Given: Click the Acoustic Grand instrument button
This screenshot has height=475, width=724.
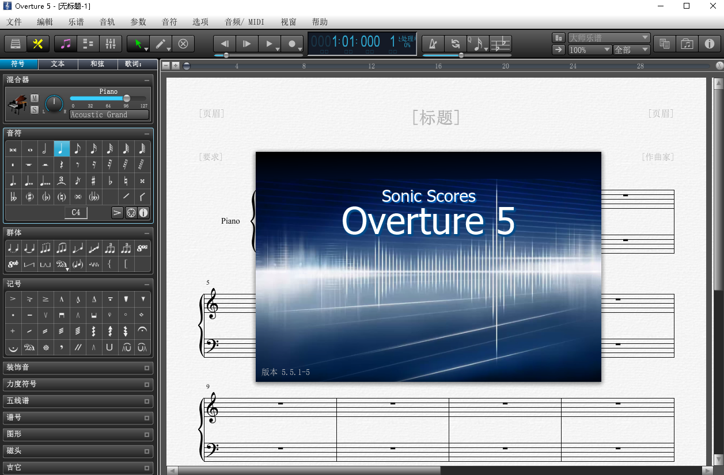Looking at the screenshot, I should [x=109, y=114].
